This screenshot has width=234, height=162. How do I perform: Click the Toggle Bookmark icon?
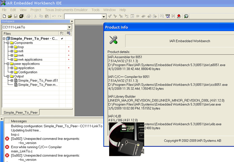(x=138, y=16)
